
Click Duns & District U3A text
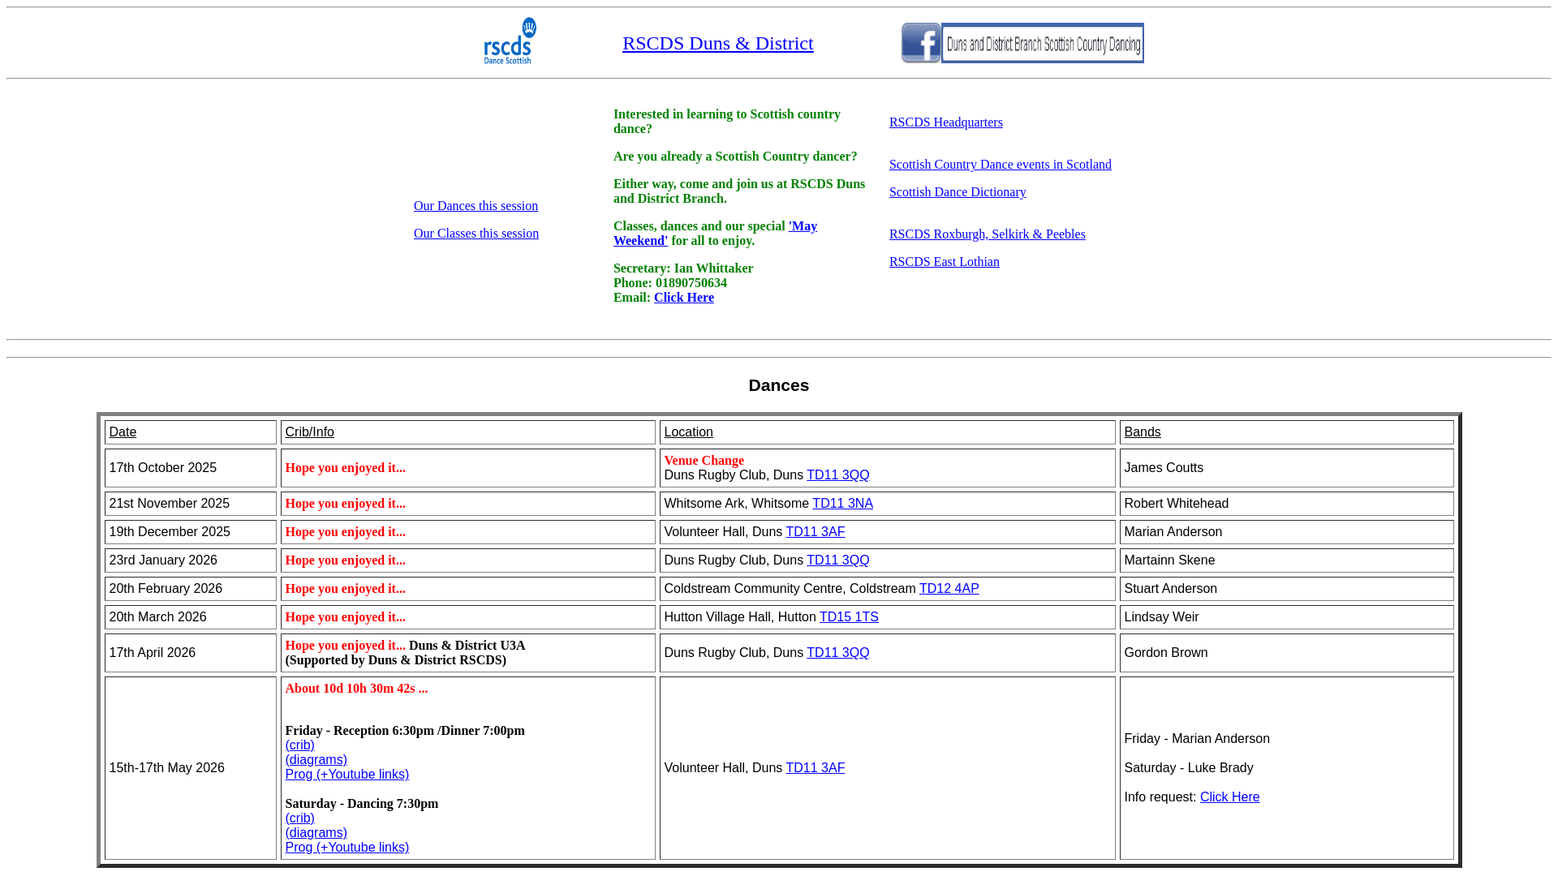coord(467,646)
